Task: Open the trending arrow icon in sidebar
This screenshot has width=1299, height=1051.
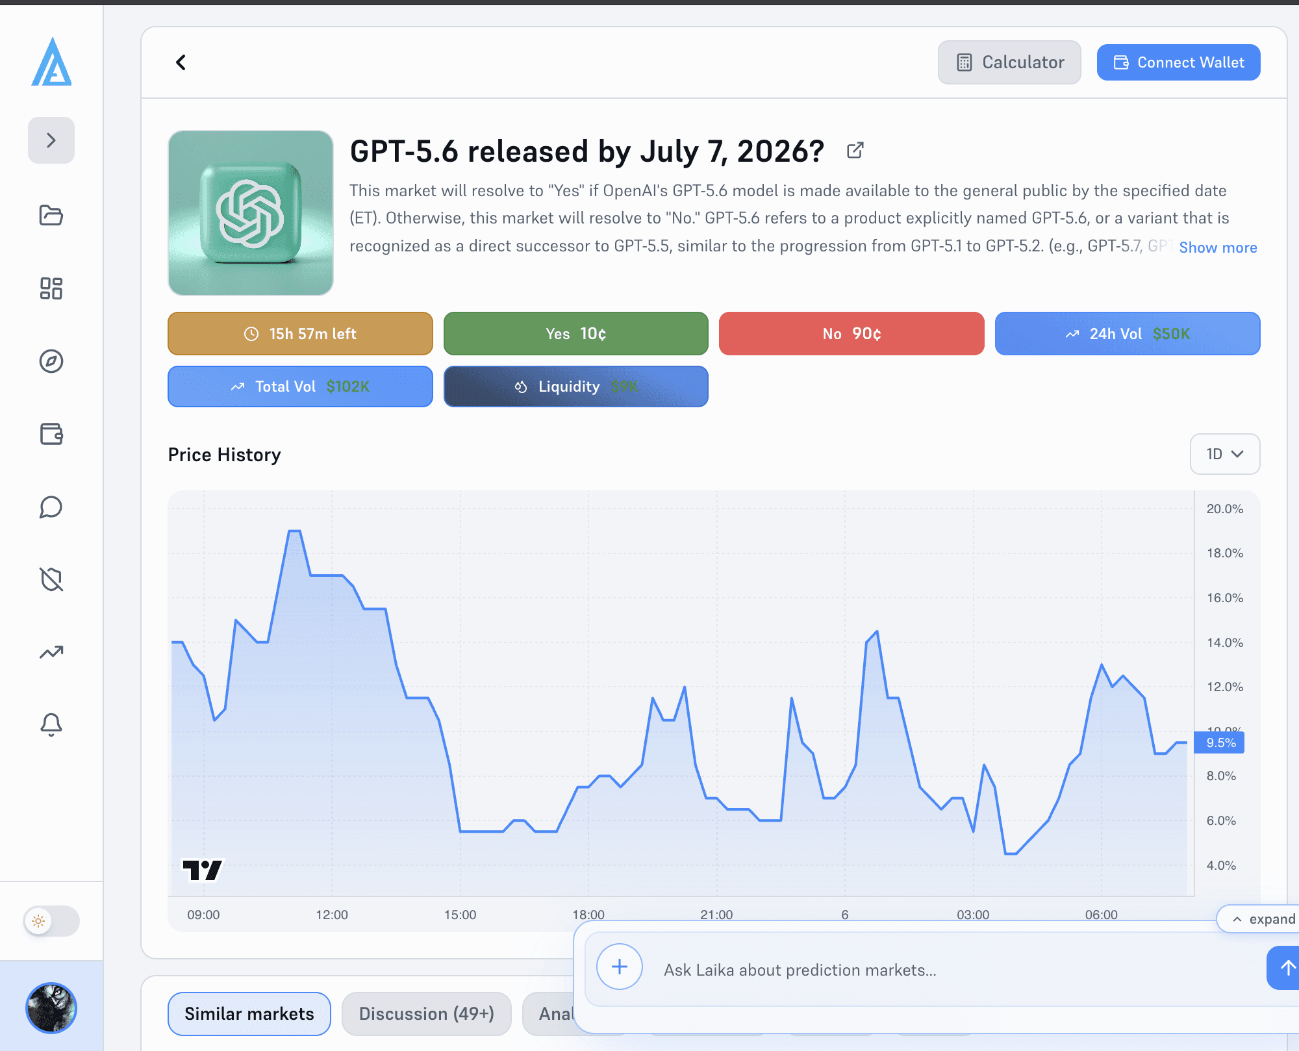Action: tap(51, 652)
